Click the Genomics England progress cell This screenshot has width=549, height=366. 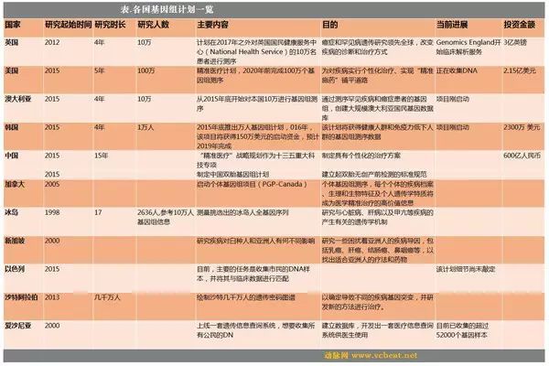(x=468, y=47)
